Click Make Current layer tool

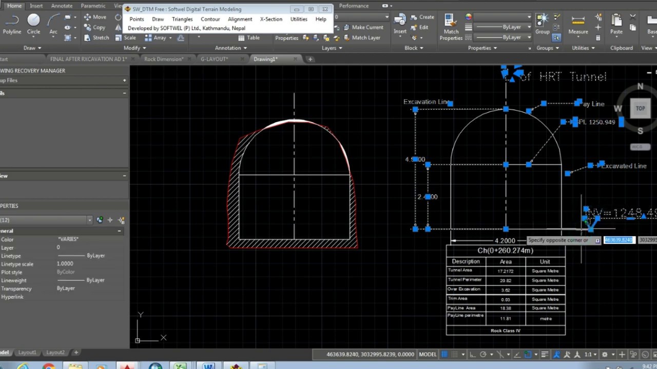[x=363, y=27]
